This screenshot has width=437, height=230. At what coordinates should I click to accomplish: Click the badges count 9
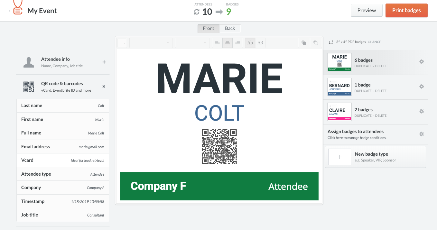coord(228,12)
